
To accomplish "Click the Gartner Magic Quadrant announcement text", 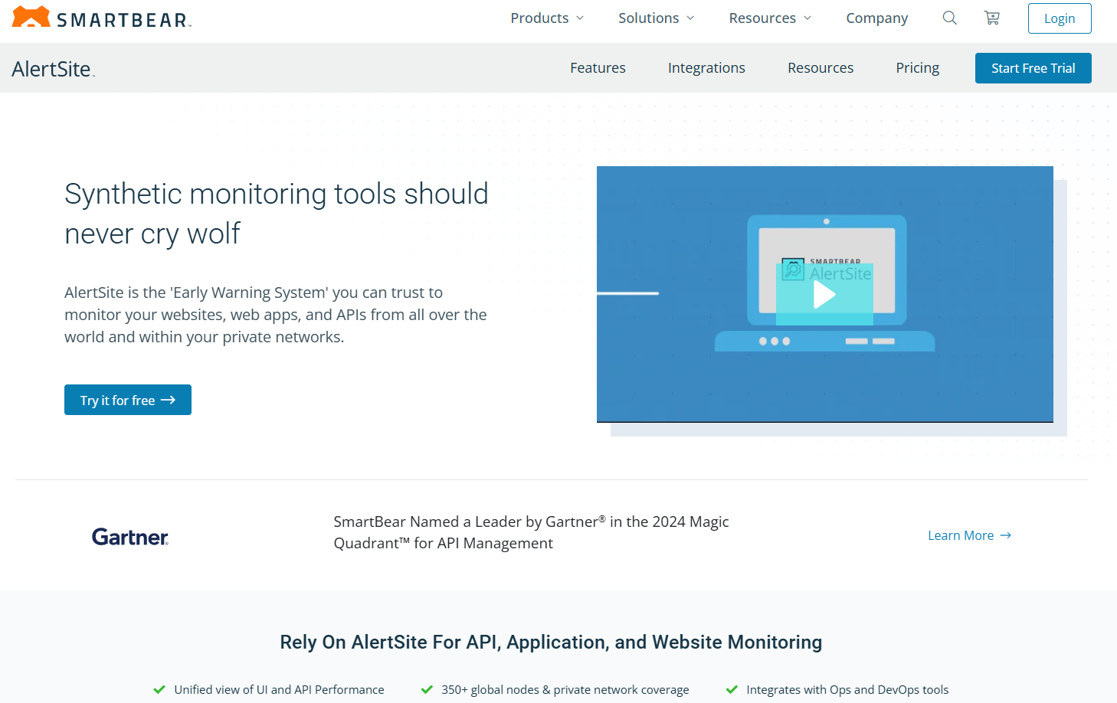I will point(531,532).
